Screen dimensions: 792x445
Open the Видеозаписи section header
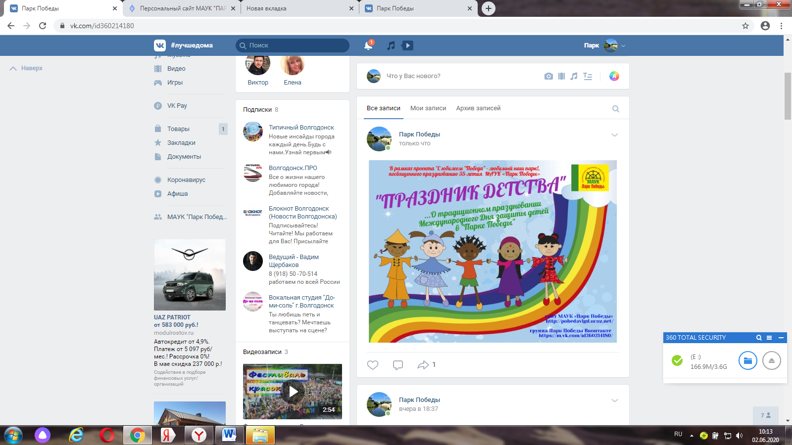tap(262, 352)
